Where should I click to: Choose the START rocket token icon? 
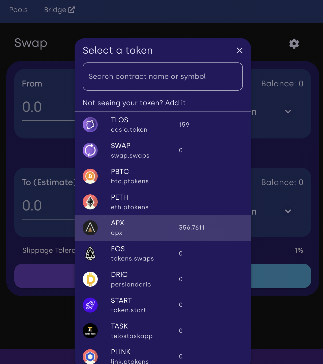click(x=90, y=305)
